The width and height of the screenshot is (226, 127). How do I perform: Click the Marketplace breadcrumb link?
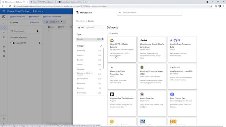[x=81, y=21]
